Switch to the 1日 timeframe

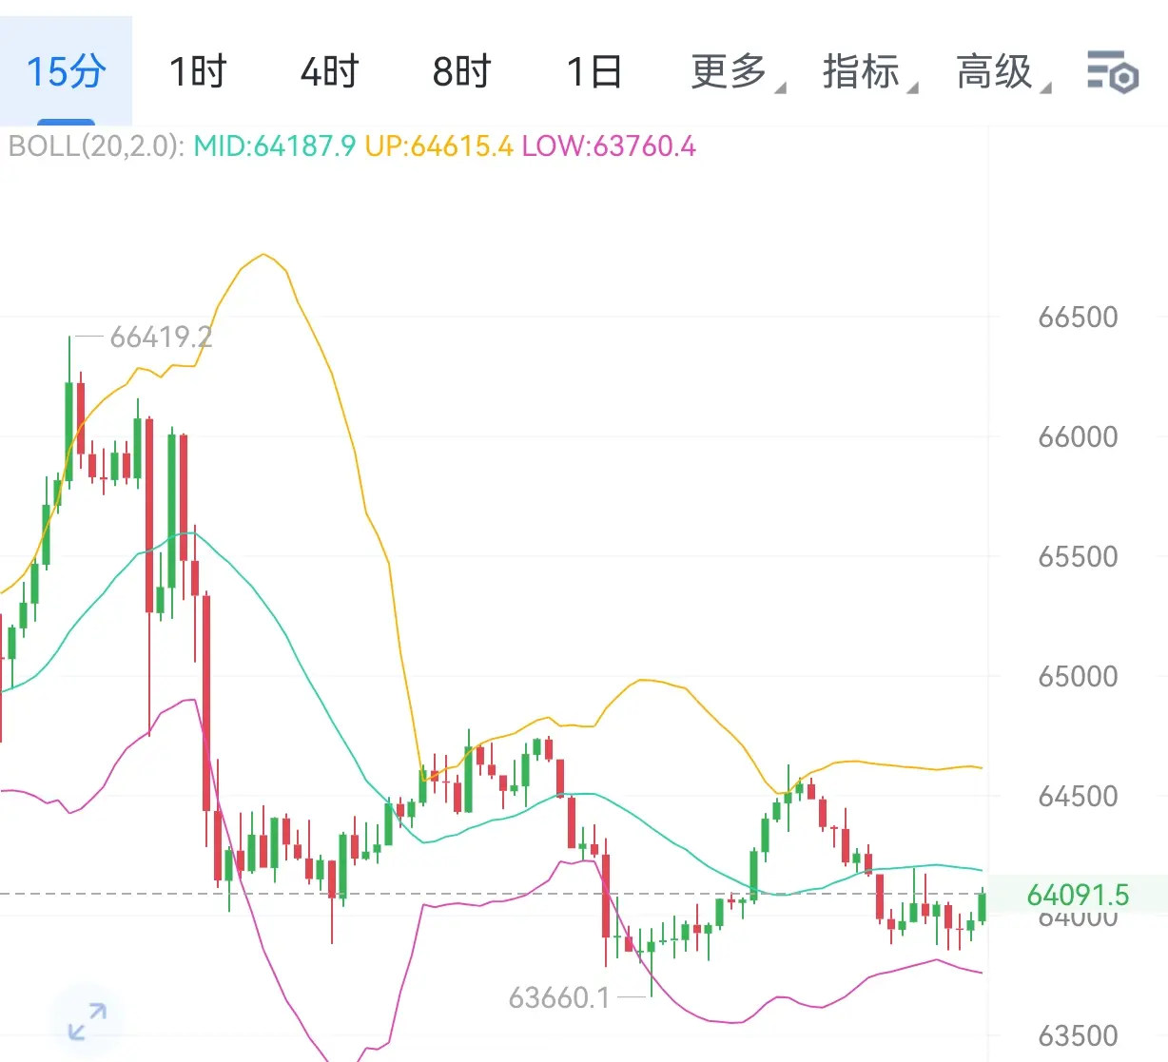click(594, 71)
